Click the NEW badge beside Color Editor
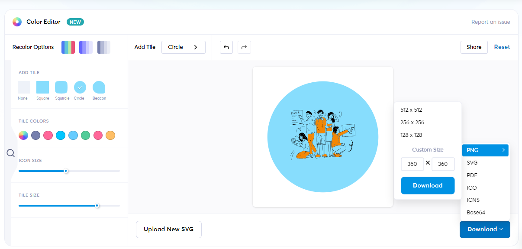The image size is (522, 249). 75,22
